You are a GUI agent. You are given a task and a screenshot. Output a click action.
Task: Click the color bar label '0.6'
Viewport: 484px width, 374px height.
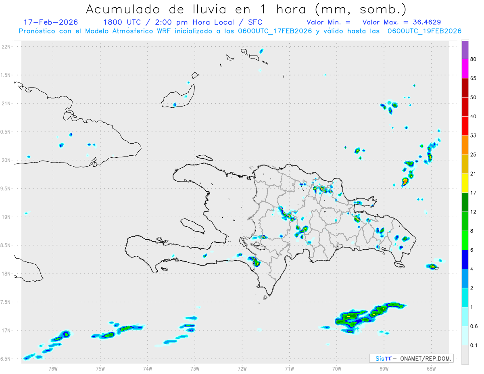474,326
